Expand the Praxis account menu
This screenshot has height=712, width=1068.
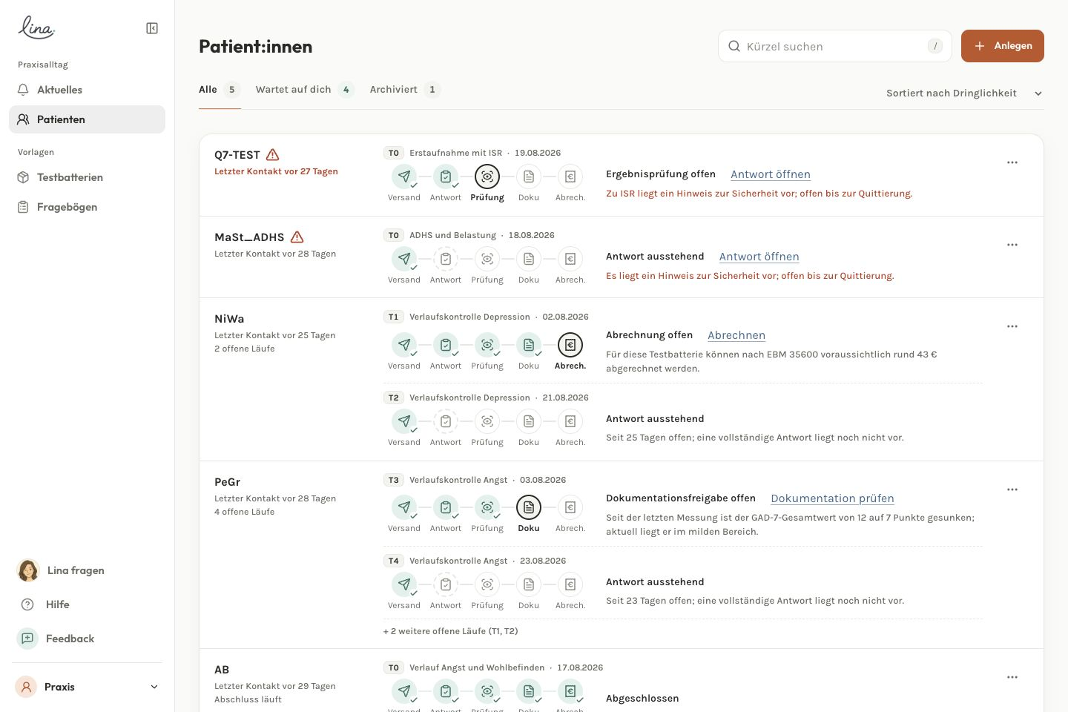(87, 687)
